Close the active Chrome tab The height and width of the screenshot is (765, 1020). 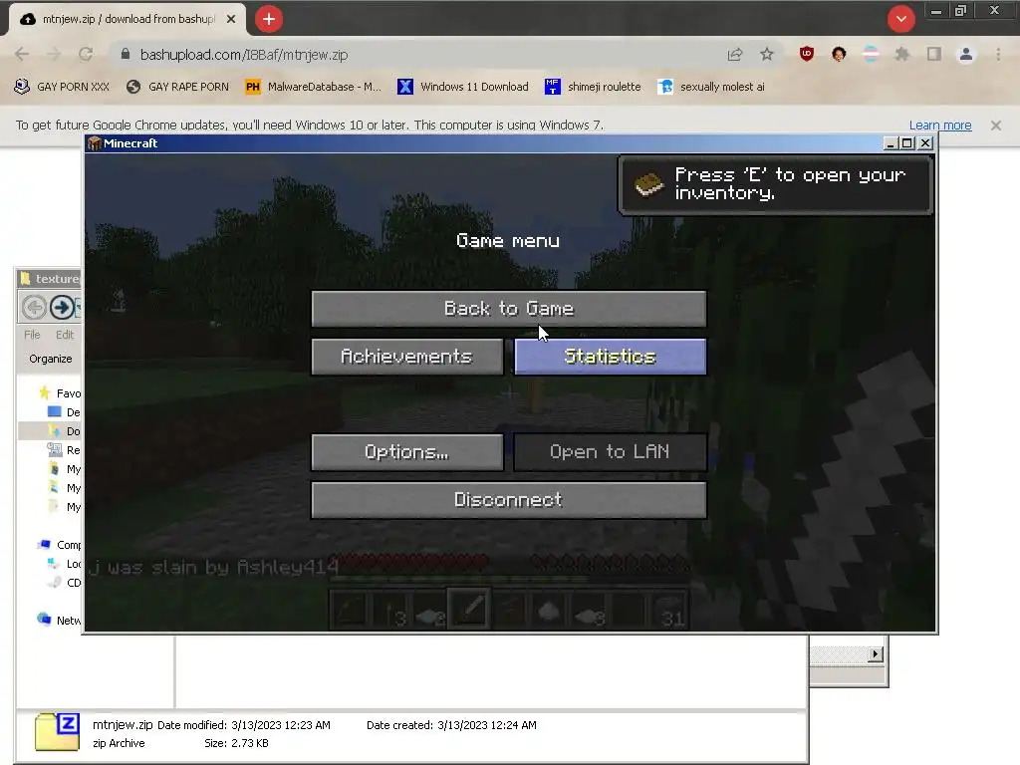pos(231,20)
